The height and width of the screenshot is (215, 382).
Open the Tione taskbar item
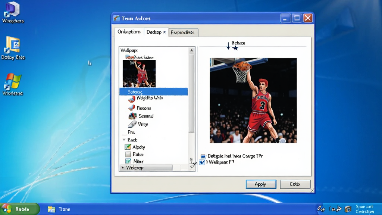pos(59,209)
